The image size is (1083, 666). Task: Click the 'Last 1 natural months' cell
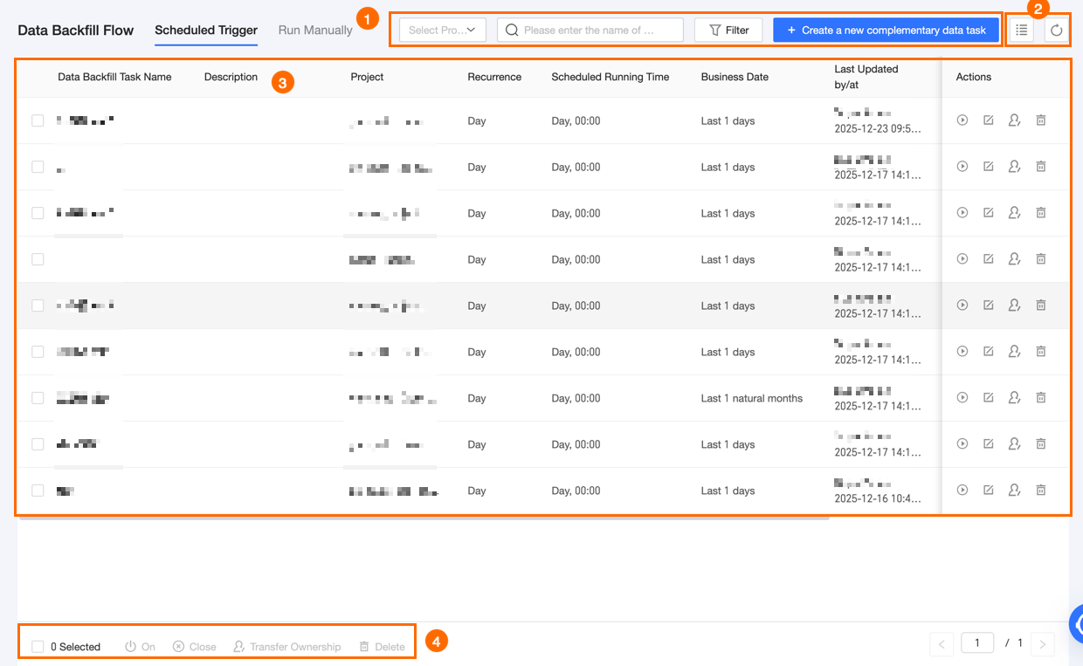(751, 398)
